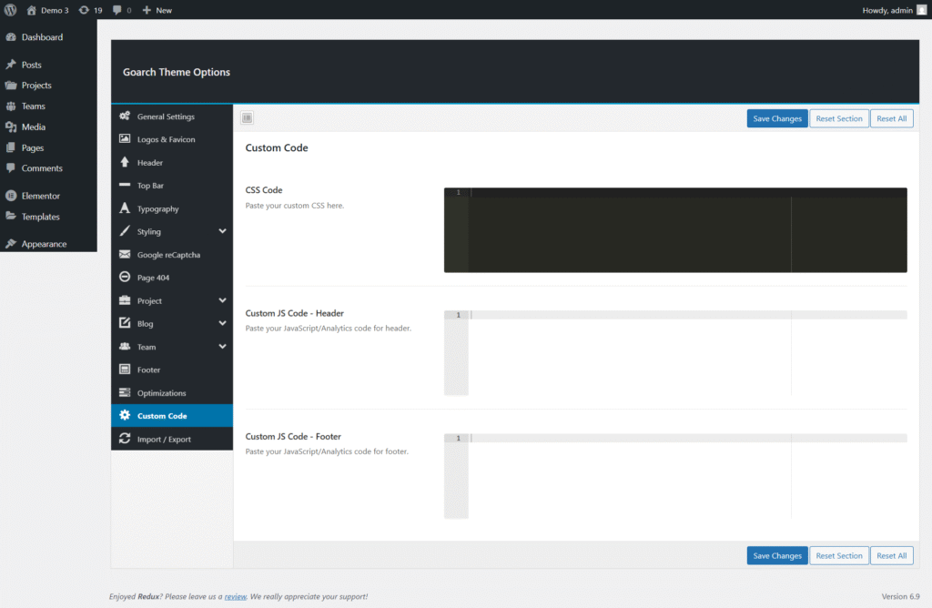This screenshot has width=932, height=608.
Task: Click the Logos & Favicon image icon
Action: pyautogui.click(x=125, y=138)
